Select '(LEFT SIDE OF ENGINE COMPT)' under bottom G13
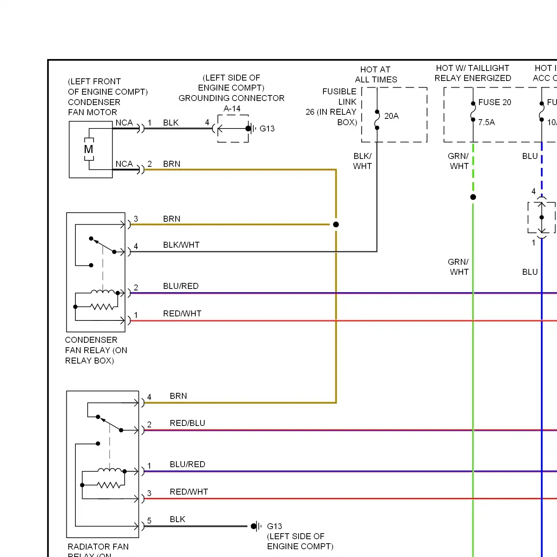This screenshot has height=557, width=557. tap(300, 541)
